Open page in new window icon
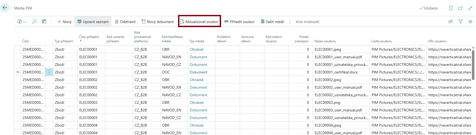The width and height of the screenshot is (476, 135). click(460, 8)
